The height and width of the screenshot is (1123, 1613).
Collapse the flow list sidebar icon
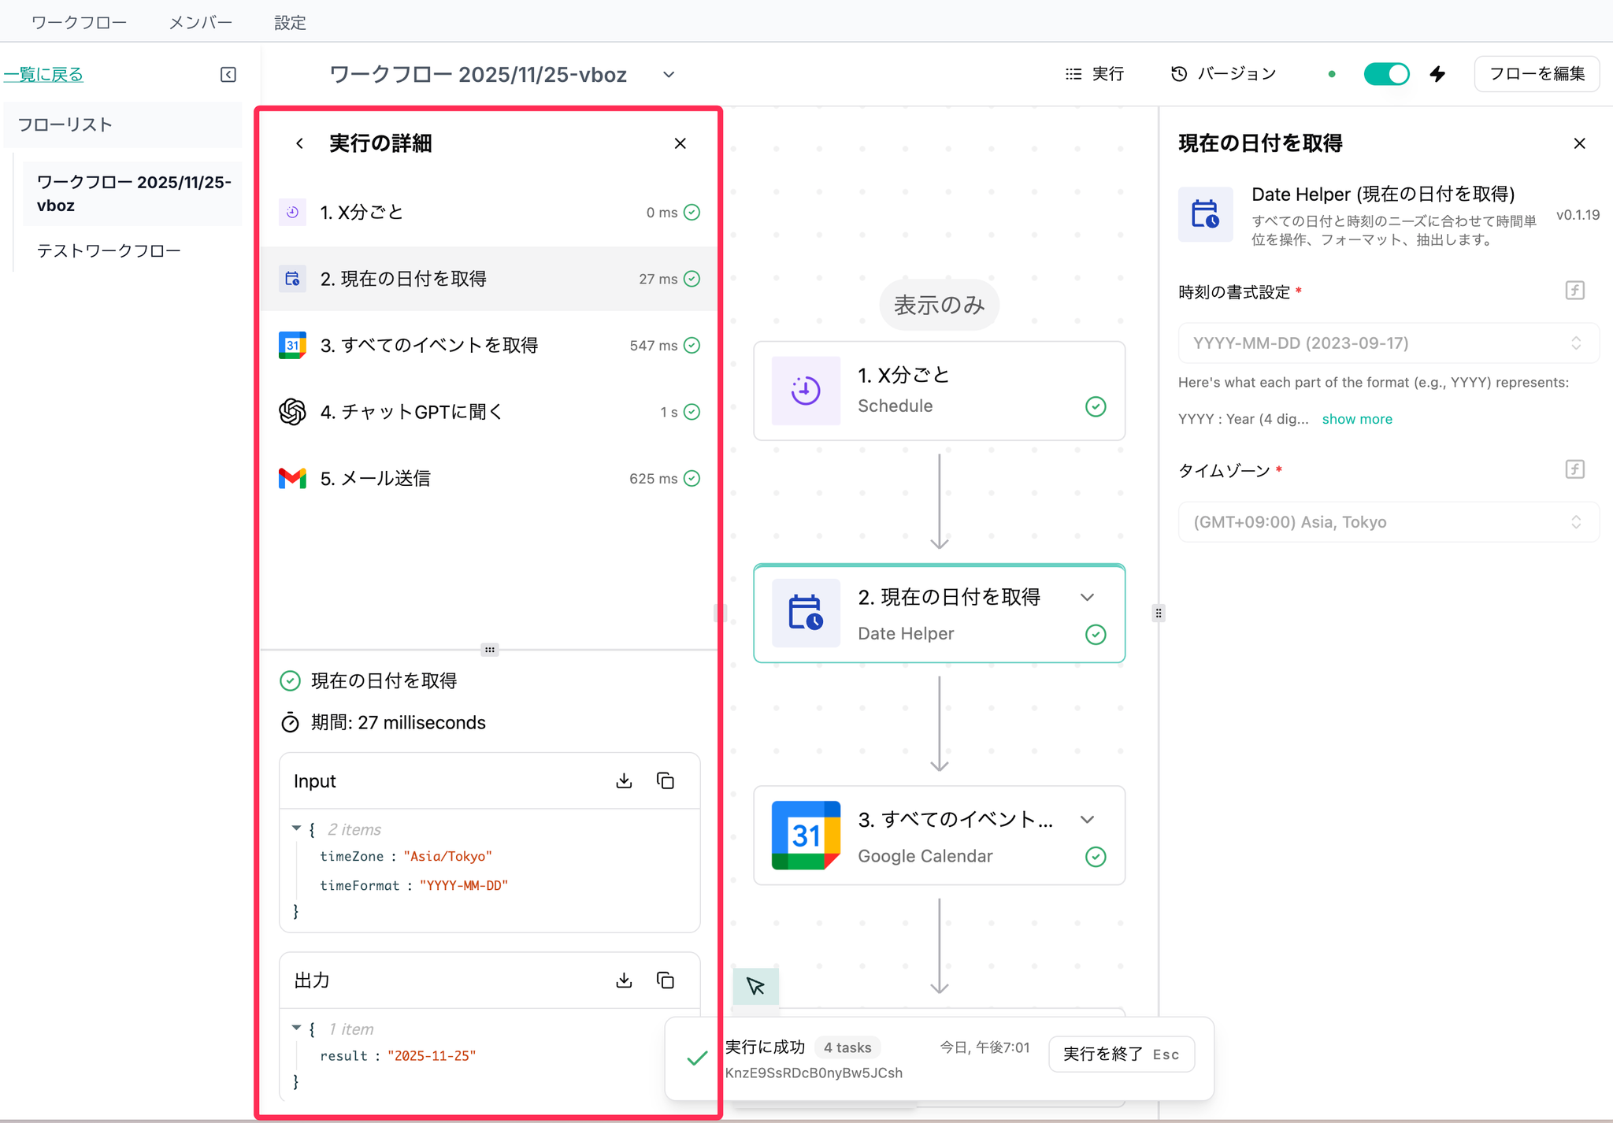[x=228, y=75]
